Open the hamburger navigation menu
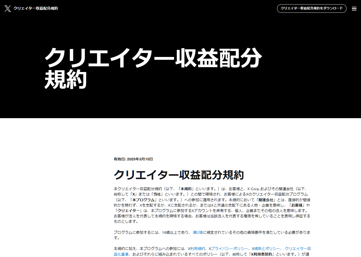The width and height of the screenshot is (361, 257). point(354,9)
